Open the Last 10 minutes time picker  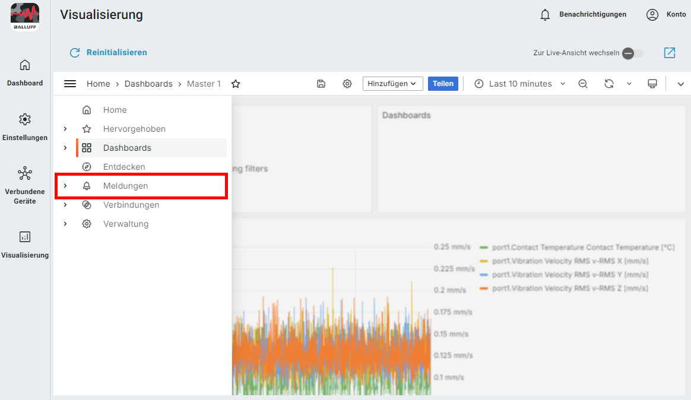point(519,84)
